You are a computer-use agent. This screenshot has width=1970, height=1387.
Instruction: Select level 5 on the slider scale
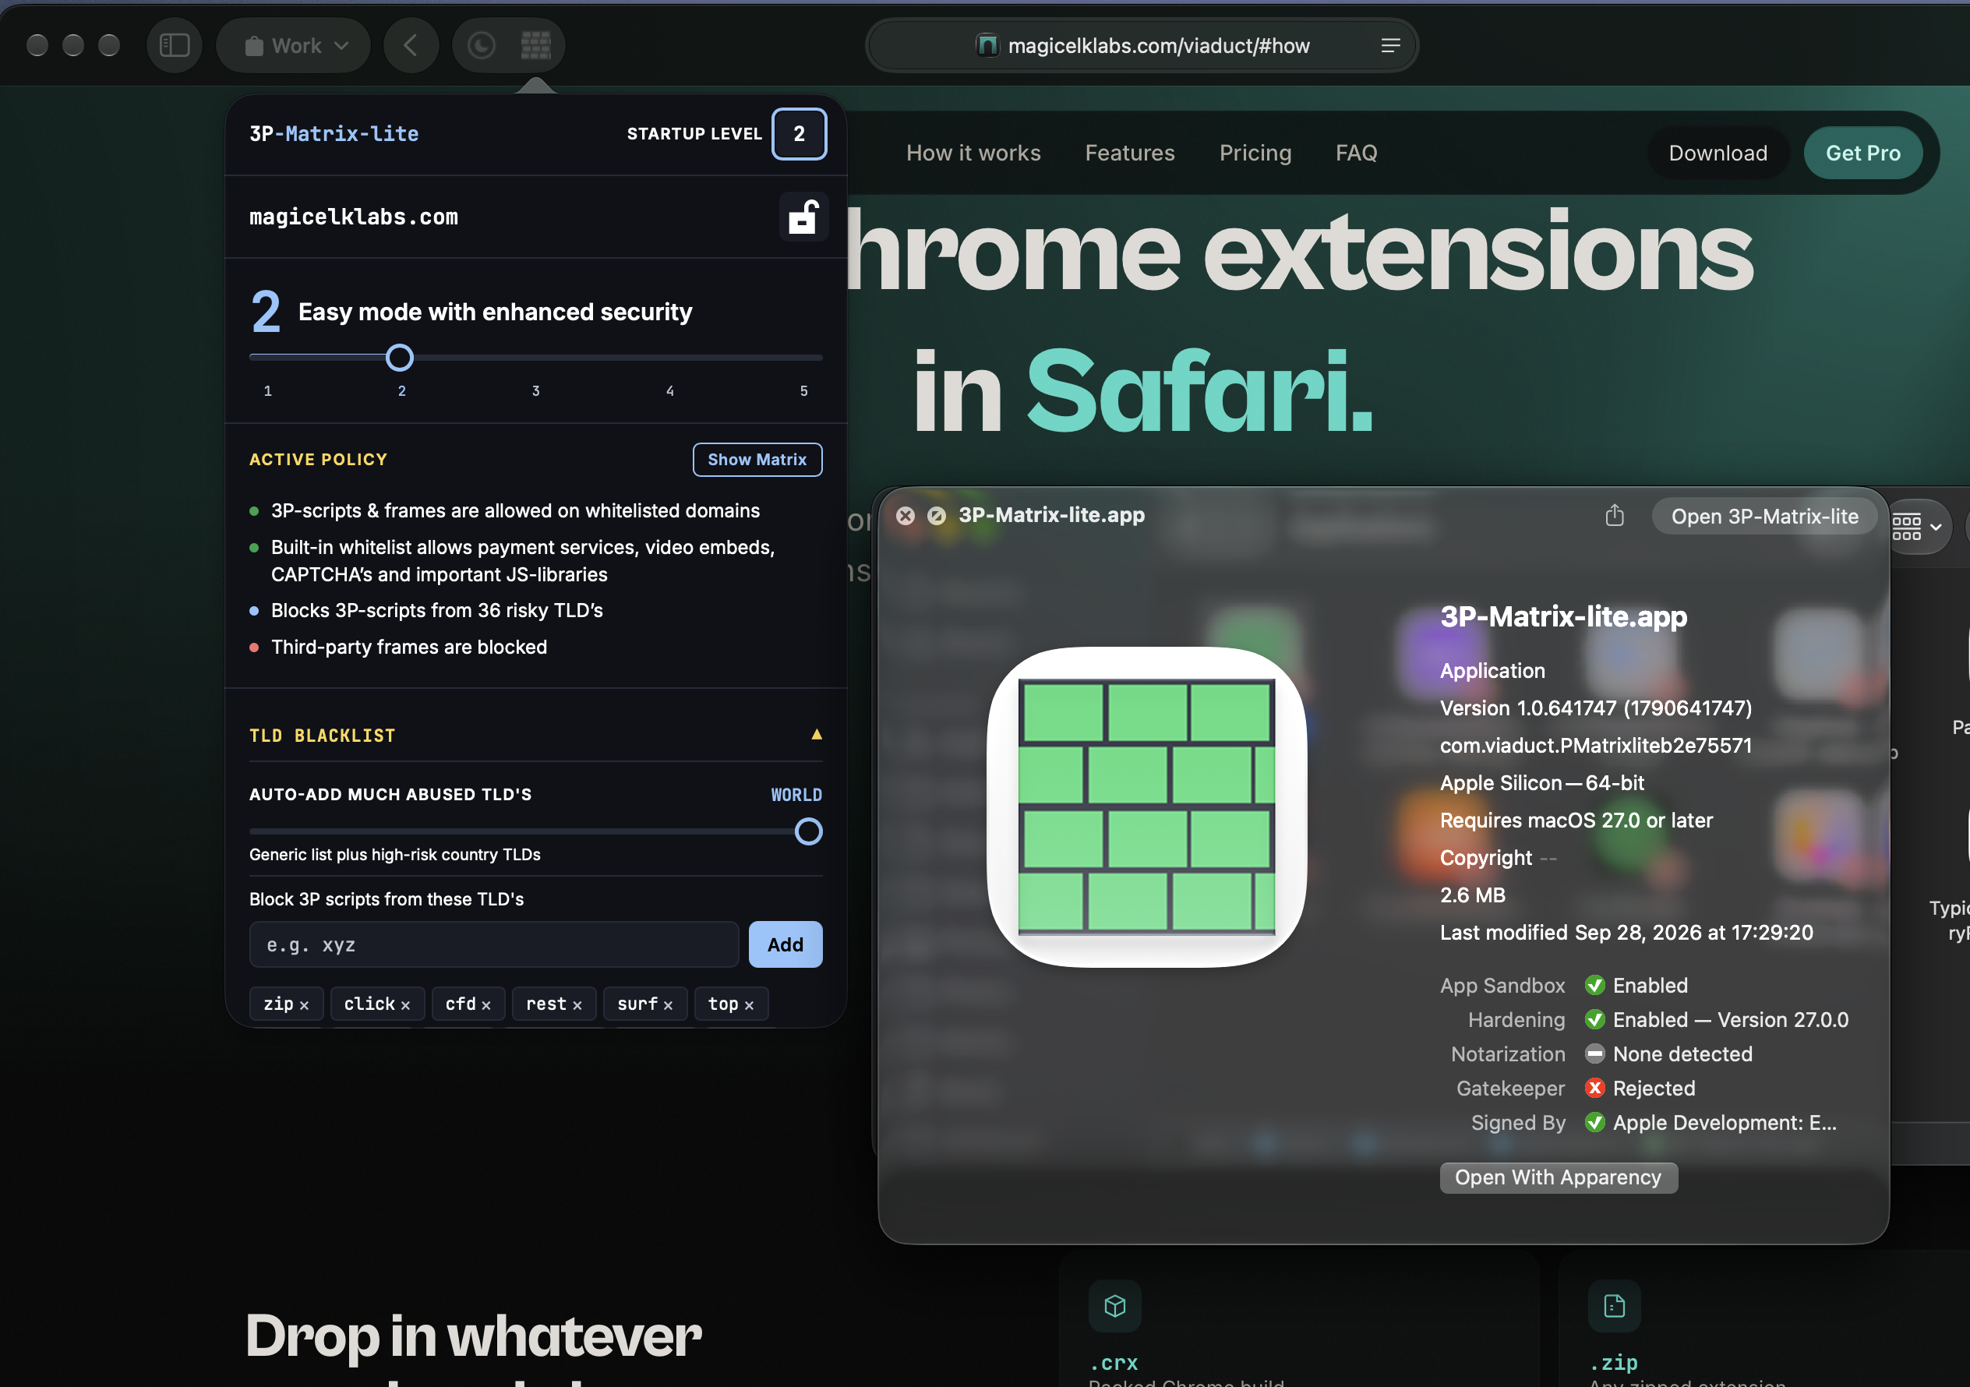pyautogui.click(x=804, y=391)
